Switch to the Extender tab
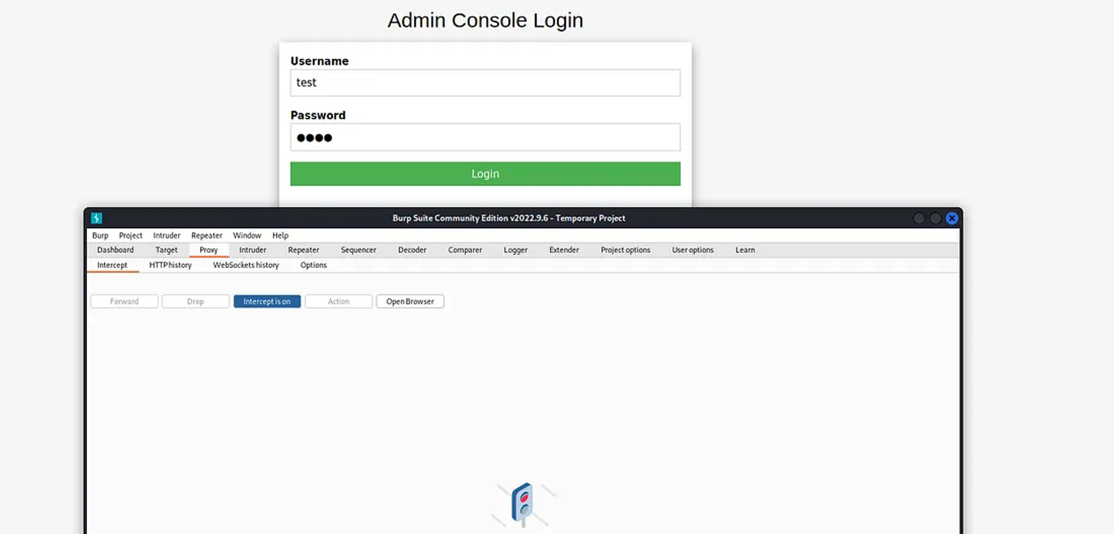Viewport: 1114px width, 534px height. coord(564,250)
